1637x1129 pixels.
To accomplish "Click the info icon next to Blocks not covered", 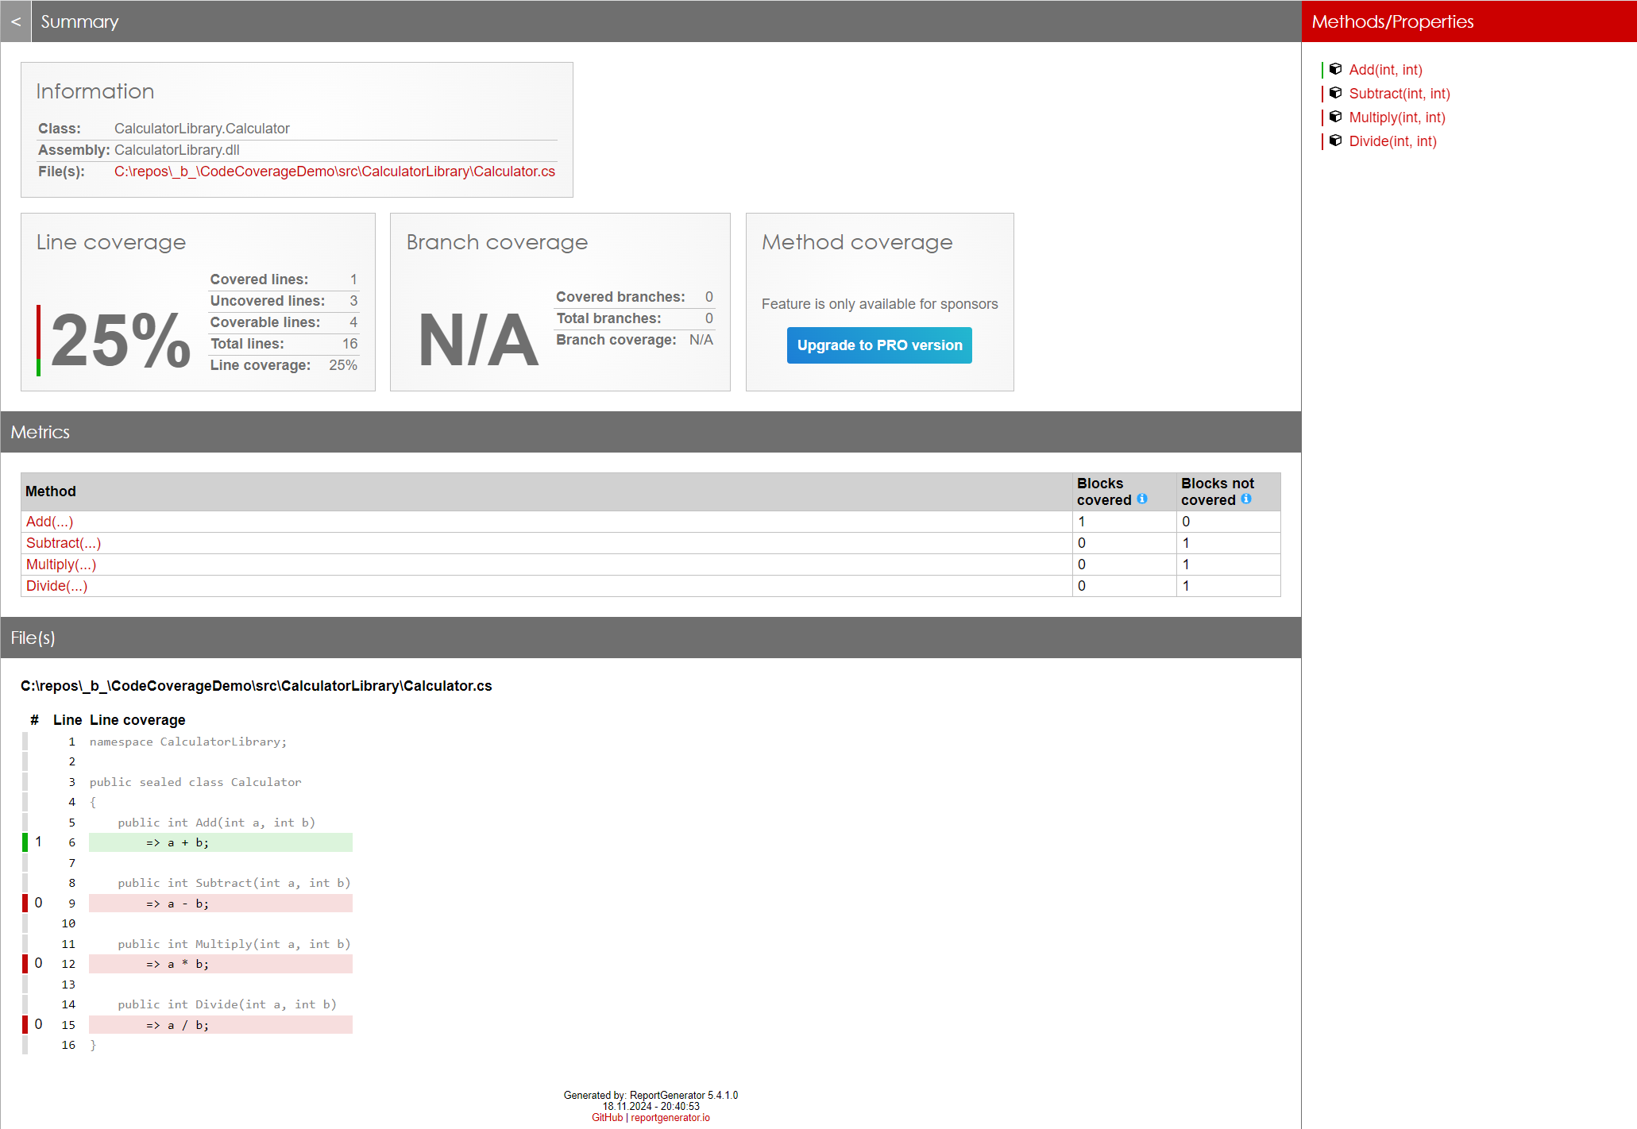I will click(x=1246, y=499).
